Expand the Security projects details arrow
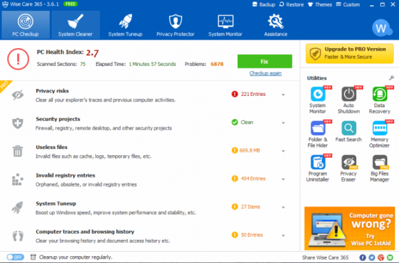Screen dimensions: 399x263 pyautogui.click(x=283, y=123)
